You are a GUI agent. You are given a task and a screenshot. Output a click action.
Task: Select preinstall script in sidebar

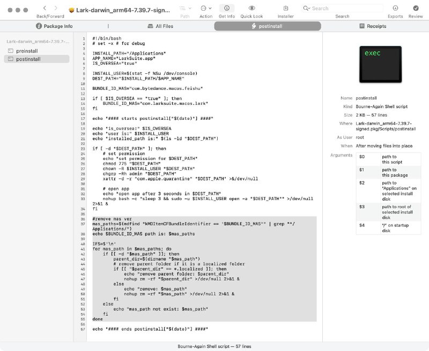(36, 51)
